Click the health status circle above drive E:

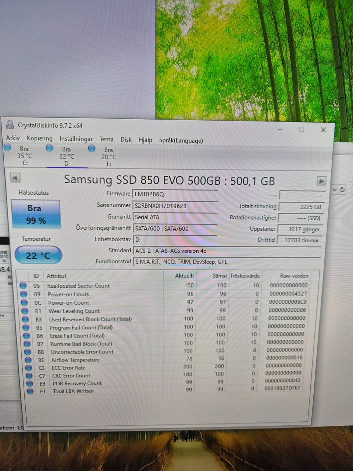click(x=92, y=148)
